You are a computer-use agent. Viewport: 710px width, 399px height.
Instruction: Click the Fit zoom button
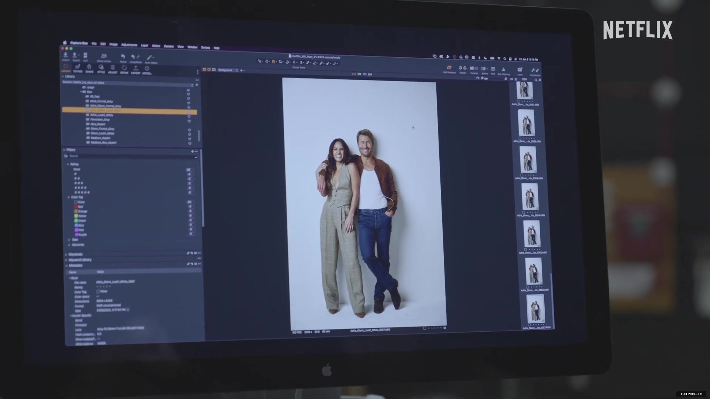coord(477,78)
